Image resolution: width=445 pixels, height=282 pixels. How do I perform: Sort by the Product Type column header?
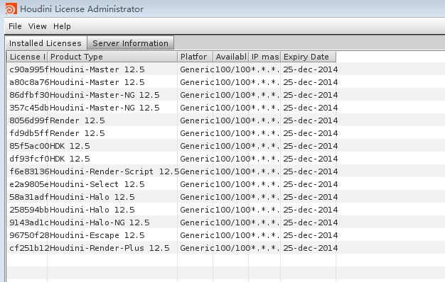pyautogui.click(x=112, y=57)
